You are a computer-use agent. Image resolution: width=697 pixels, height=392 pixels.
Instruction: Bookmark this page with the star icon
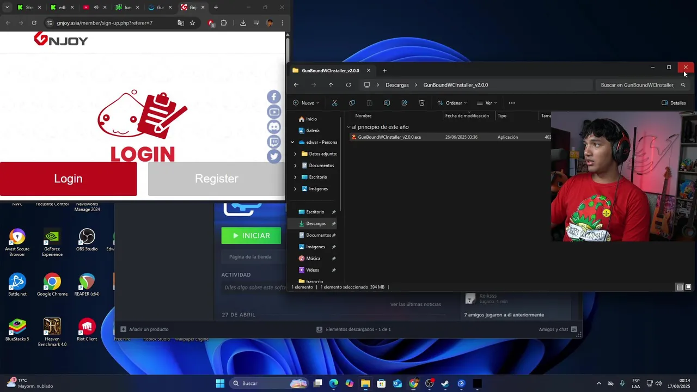click(192, 23)
